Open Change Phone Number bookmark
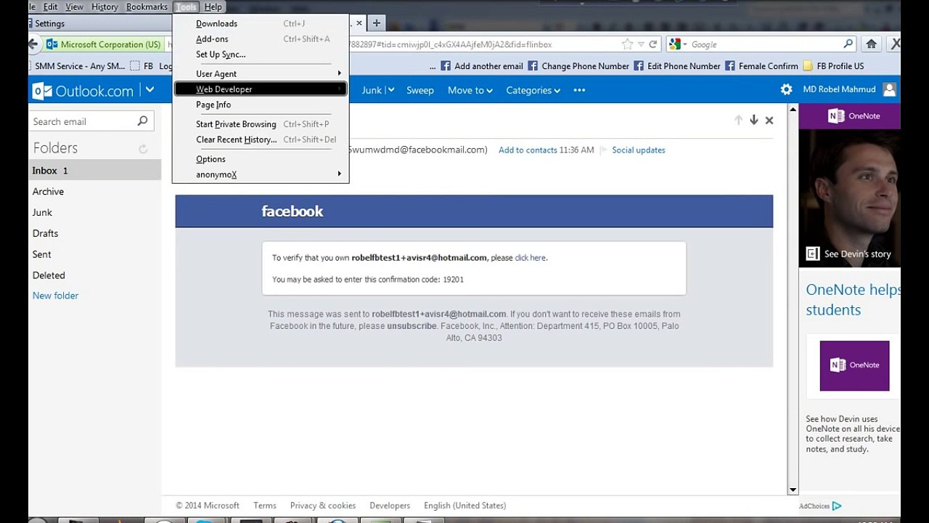Image resolution: width=929 pixels, height=523 pixels. pos(578,66)
